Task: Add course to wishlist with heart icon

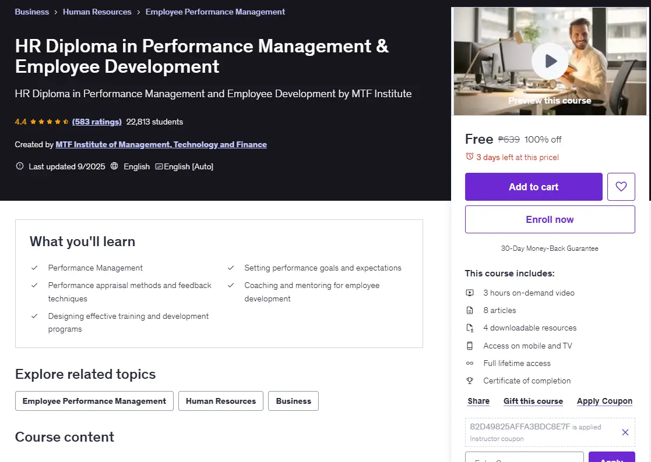Action: click(x=621, y=186)
